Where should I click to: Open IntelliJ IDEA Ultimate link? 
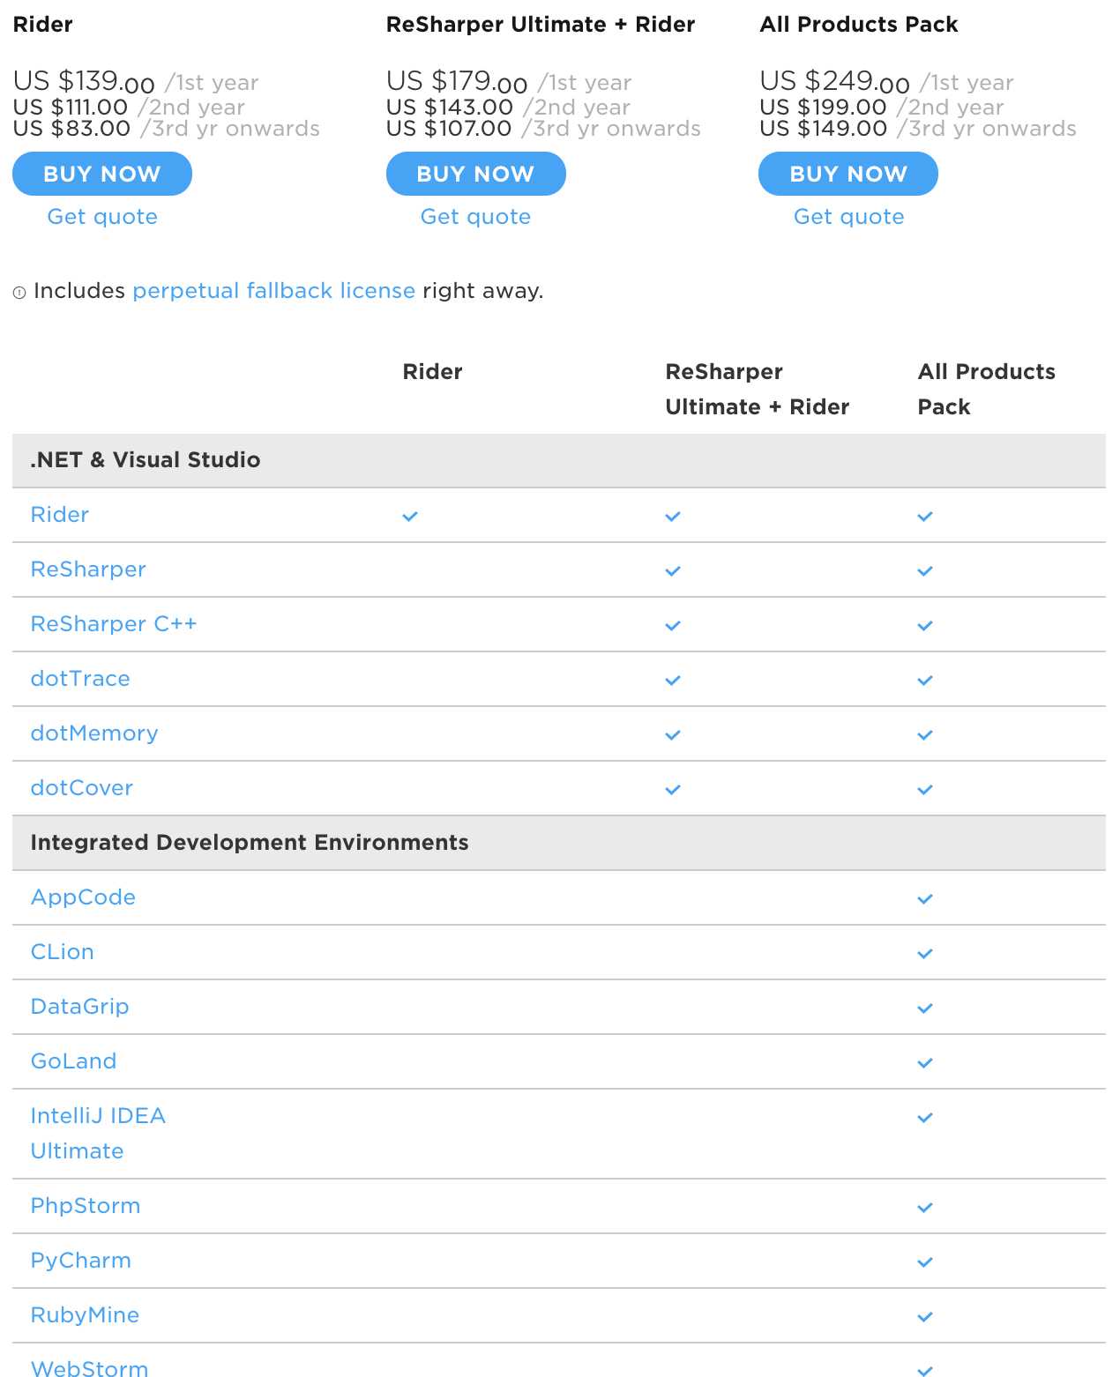(x=98, y=1134)
